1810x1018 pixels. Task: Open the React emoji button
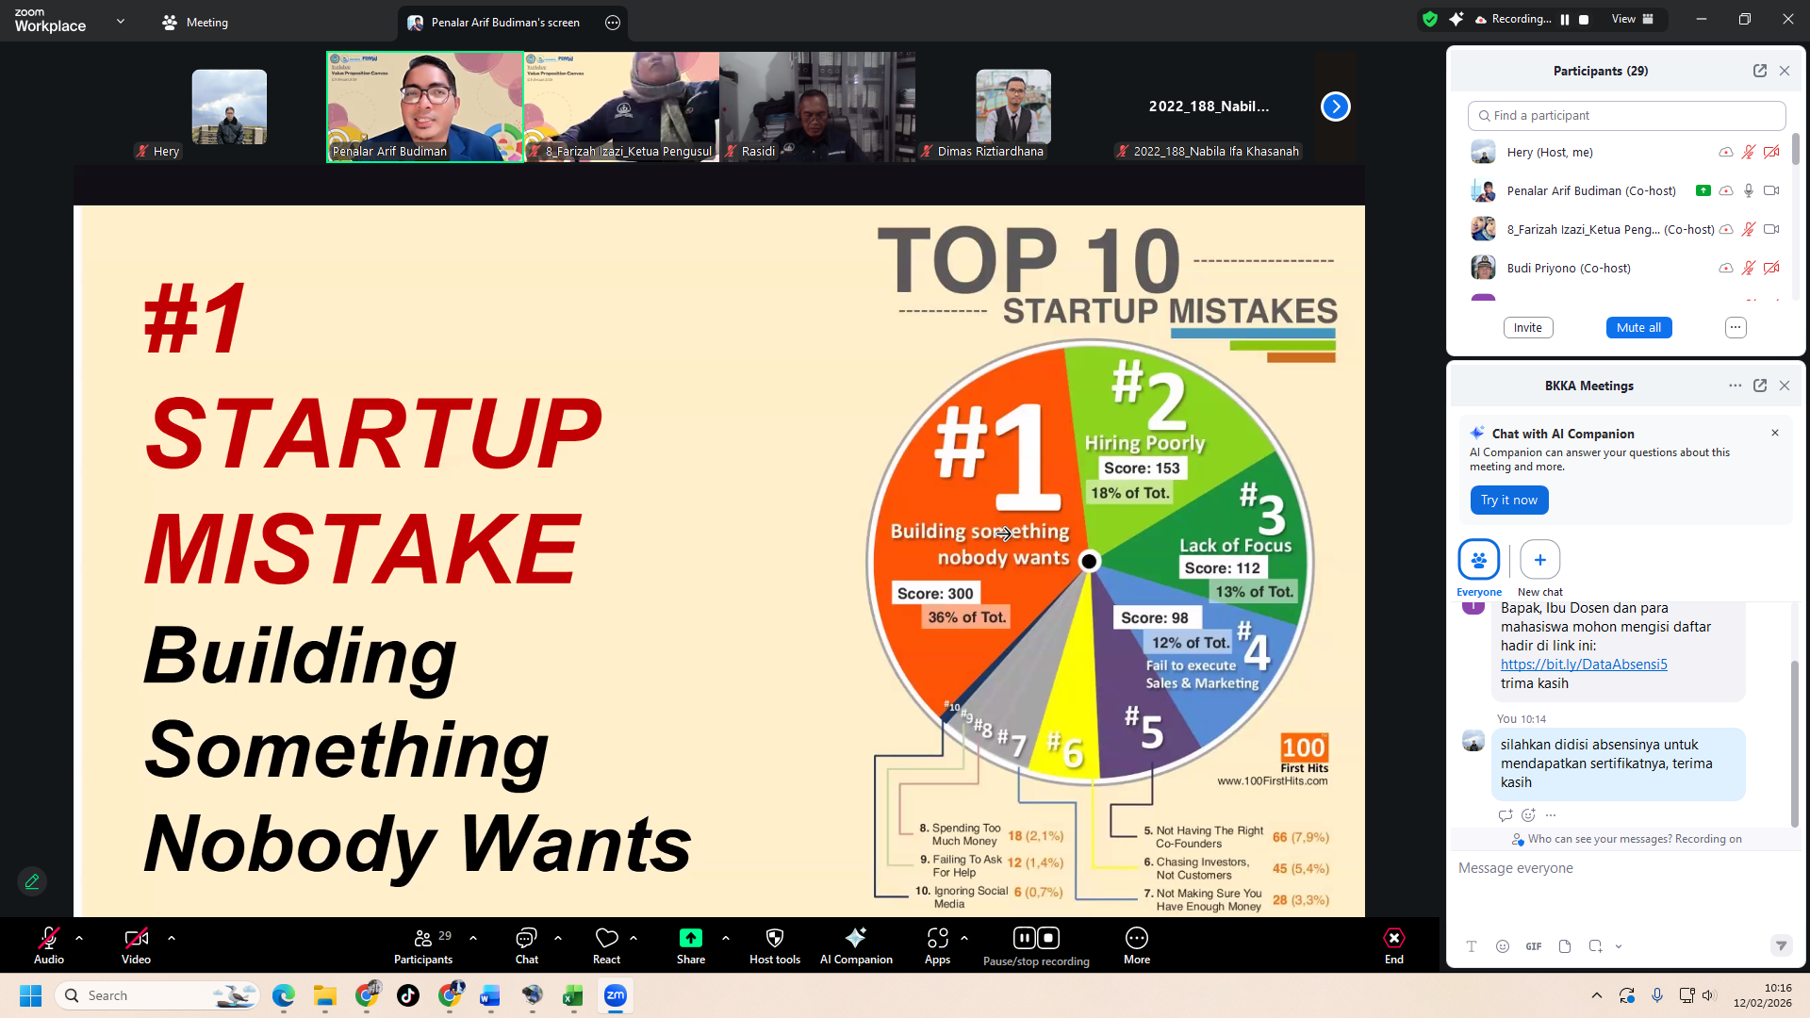(606, 938)
